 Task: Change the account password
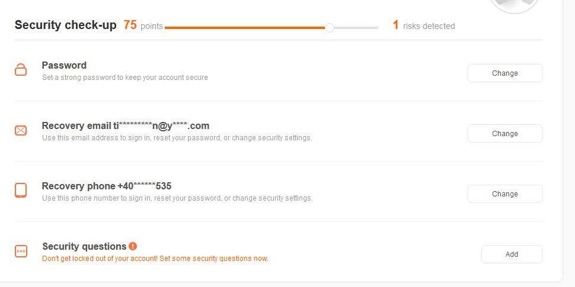(504, 73)
